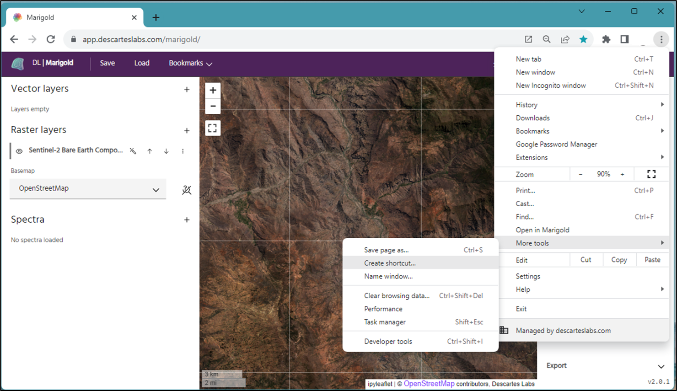Screen dimensions: 677x391
Task: Open Sentinel-2 layer more options menu
Action: [x=183, y=151]
